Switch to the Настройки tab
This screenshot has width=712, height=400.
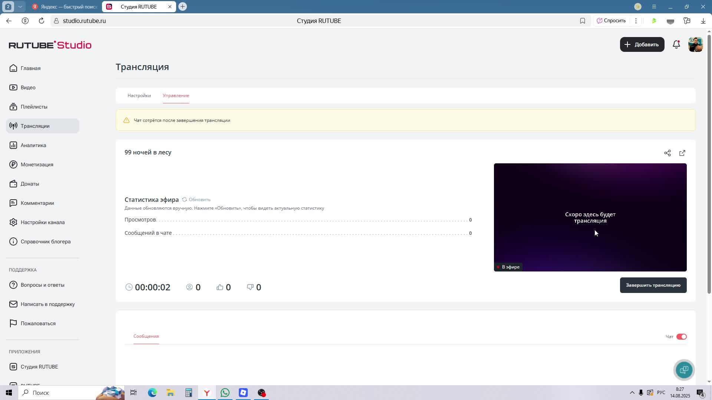point(139,96)
